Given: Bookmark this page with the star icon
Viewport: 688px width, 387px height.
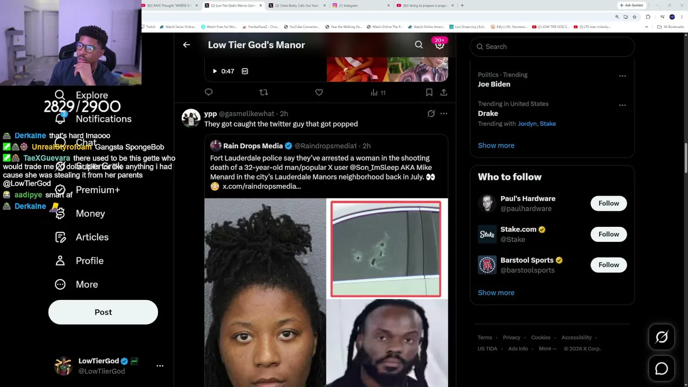Looking at the screenshot, I should pyautogui.click(x=634, y=17).
